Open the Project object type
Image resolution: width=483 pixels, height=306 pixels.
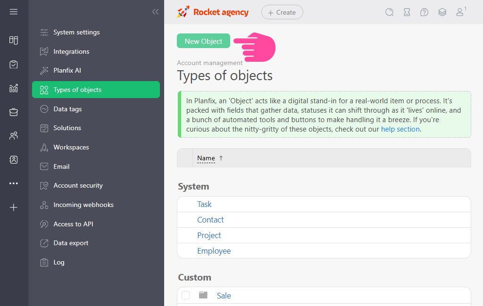click(209, 235)
